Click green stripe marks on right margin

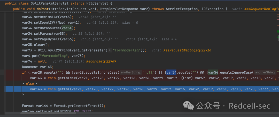(x=278, y=32)
